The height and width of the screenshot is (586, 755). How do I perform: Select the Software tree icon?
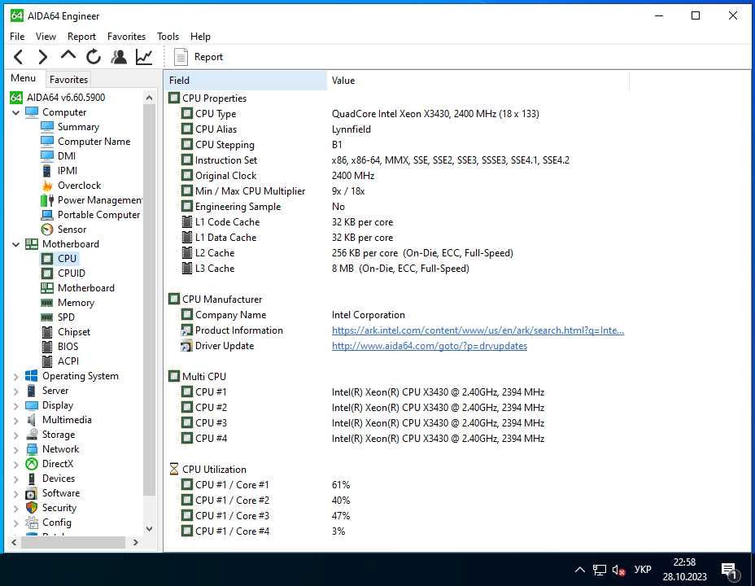tap(31, 493)
